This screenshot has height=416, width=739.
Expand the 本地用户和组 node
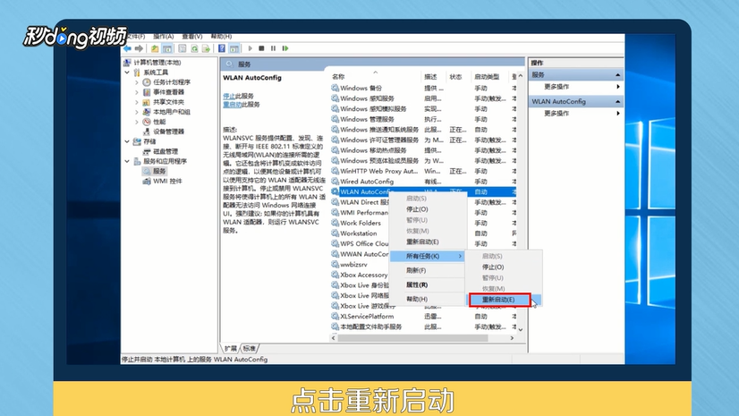137,112
